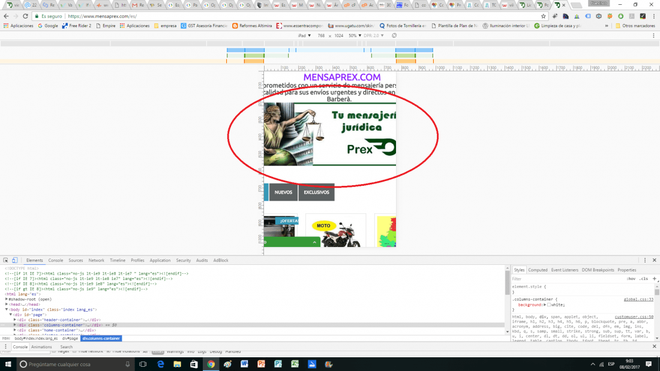Open Excel from the taskbar
660x371 pixels.
click(295, 364)
